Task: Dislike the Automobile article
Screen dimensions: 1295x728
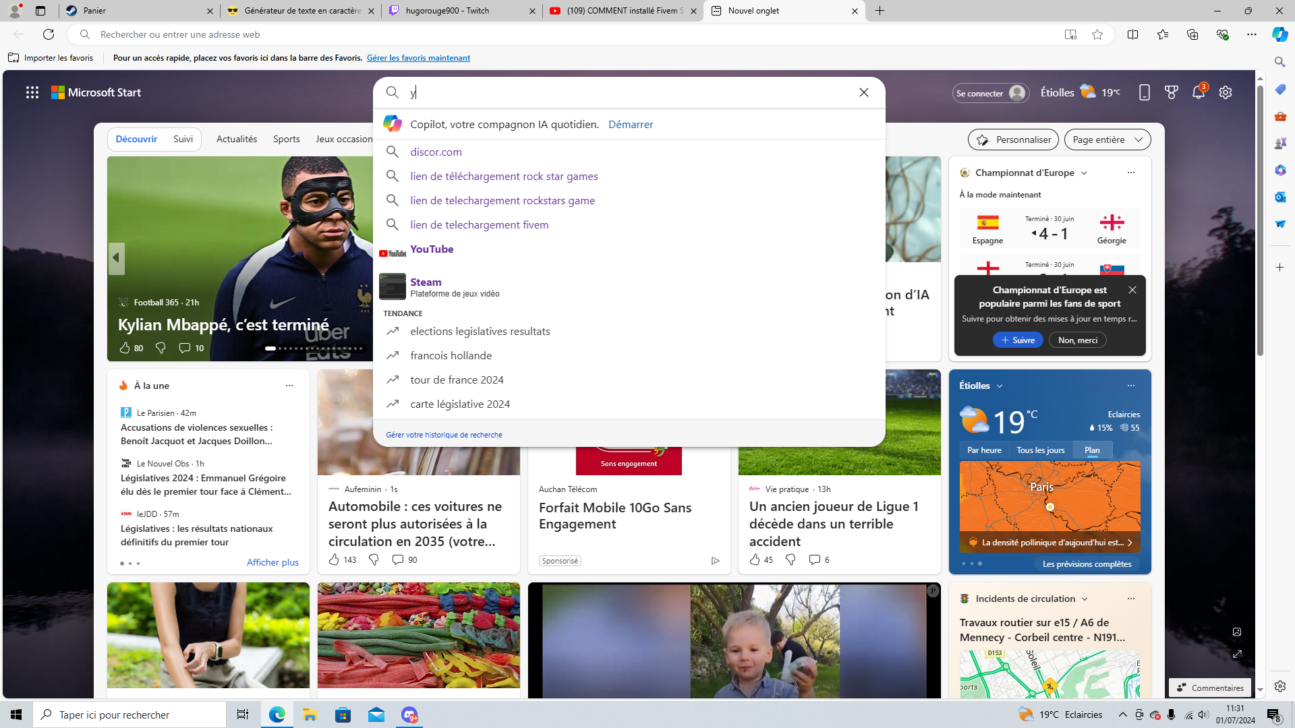Action: click(x=374, y=559)
